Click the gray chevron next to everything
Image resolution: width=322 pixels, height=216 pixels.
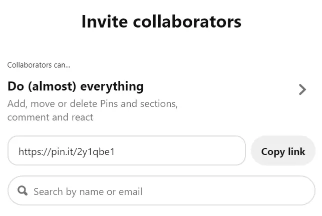point(302,89)
